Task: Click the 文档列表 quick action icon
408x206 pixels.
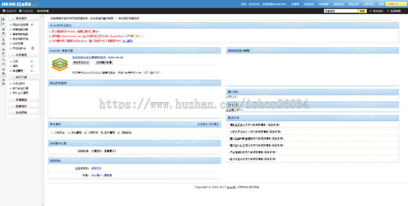Action: (x=52, y=133)
